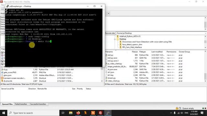Open the Windows Start menu
Viewport: 207px width, 116px height.
(x=4, y=113)
